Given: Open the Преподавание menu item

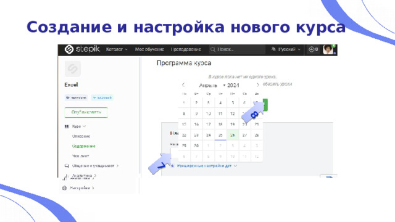Looking at the screenshot, I should [186, 49].
